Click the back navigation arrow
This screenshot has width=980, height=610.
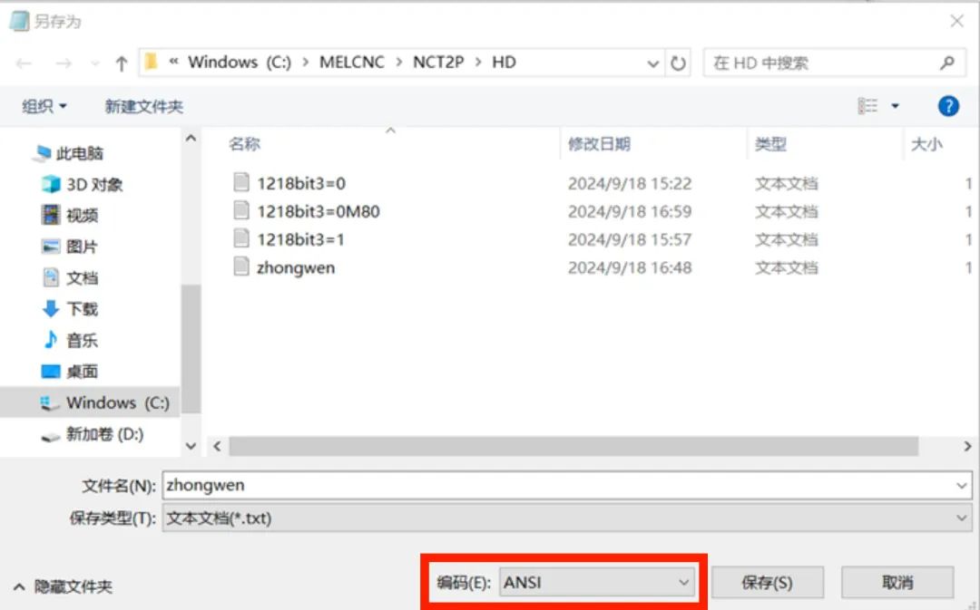tap(24, 63)
